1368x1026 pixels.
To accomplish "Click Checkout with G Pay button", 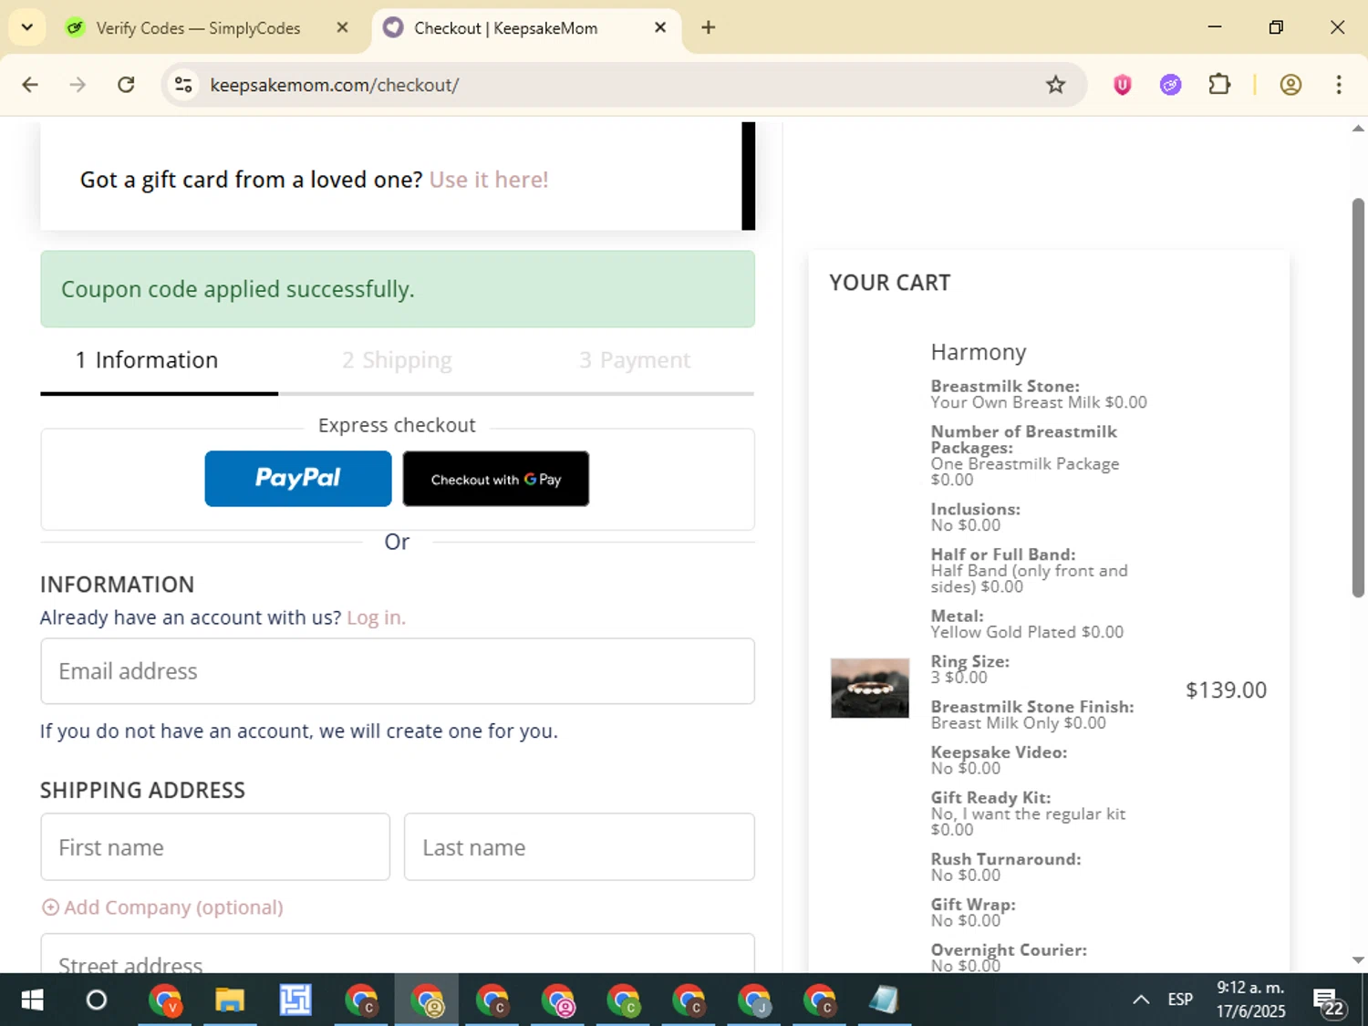I will tap(496, 479).
